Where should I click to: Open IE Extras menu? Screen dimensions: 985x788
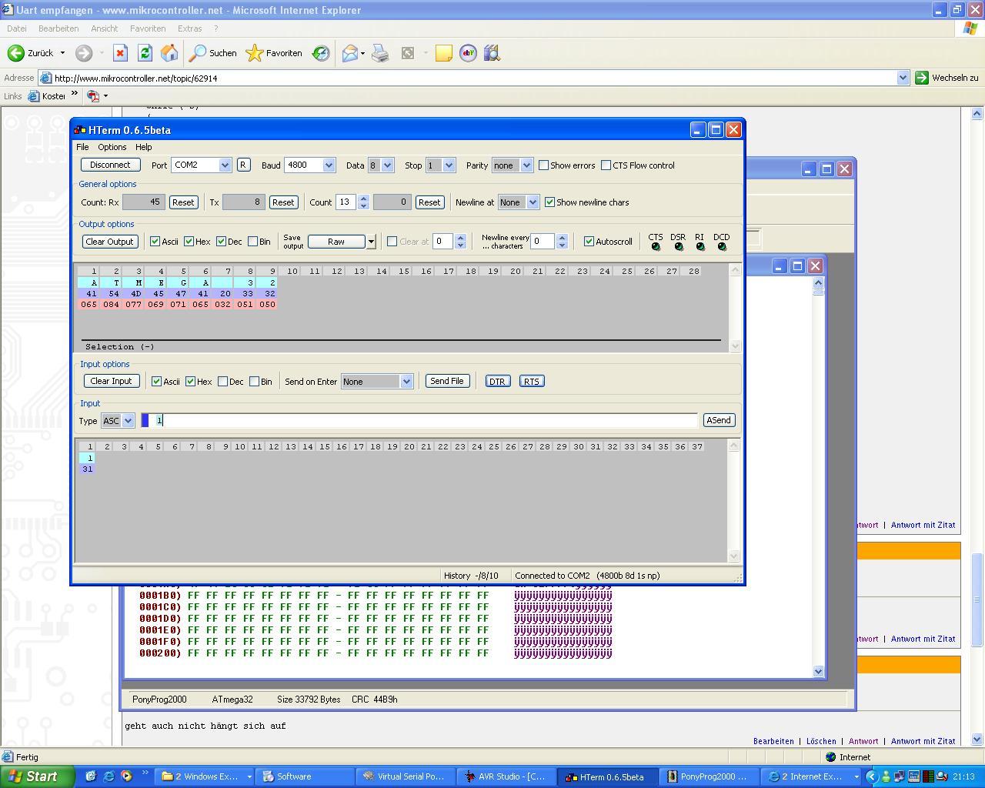tap(189, 28)
